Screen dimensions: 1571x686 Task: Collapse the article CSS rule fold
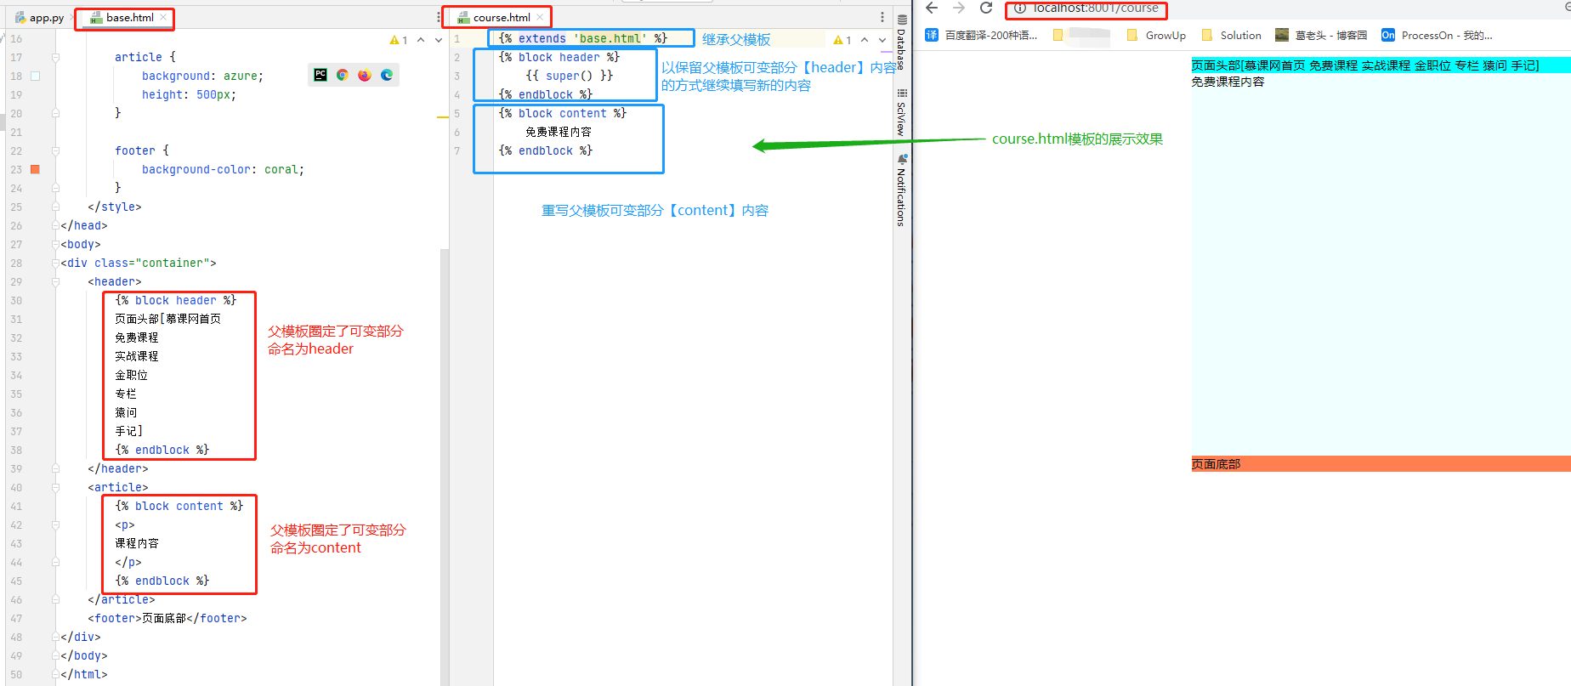55,57
